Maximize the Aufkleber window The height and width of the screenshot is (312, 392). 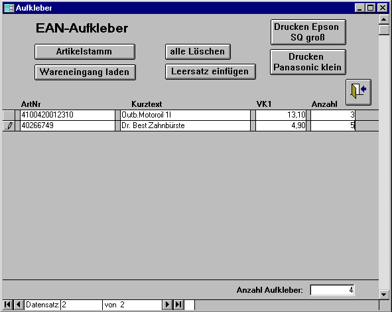click(371, 8)
